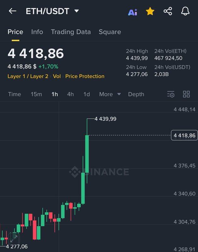
Task: Toggle the favorite star icon
Action: point(150,11)
